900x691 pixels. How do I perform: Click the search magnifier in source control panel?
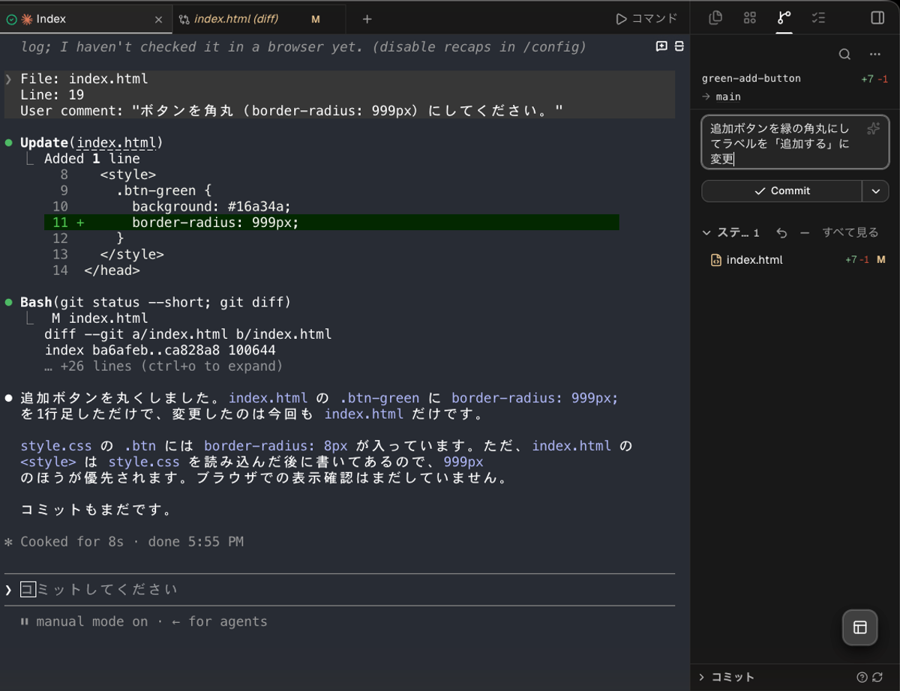(844, 54)
